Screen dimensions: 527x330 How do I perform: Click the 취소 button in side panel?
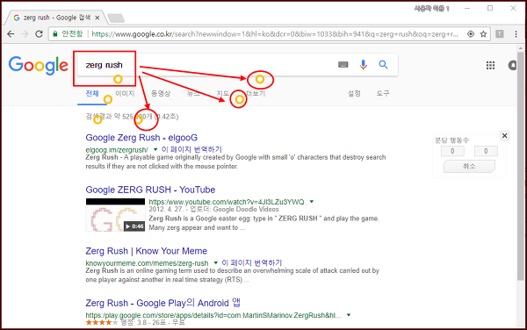pyautogui.click(x=469, y=166)
